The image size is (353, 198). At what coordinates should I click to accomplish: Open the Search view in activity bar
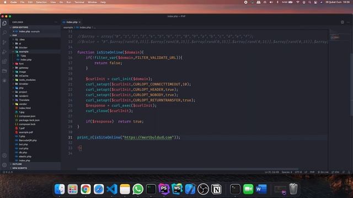point(4,33)
